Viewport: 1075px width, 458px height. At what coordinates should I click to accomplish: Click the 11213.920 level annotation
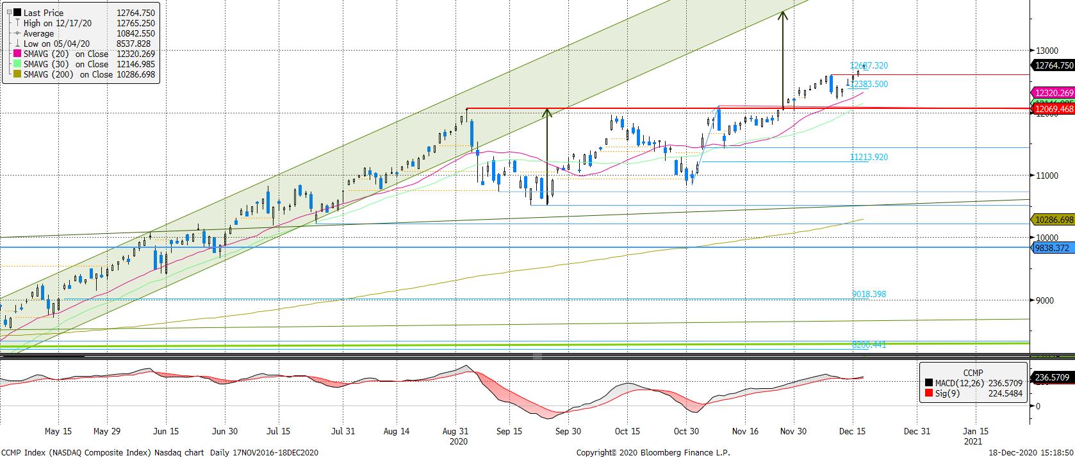[x=869, y=157]
